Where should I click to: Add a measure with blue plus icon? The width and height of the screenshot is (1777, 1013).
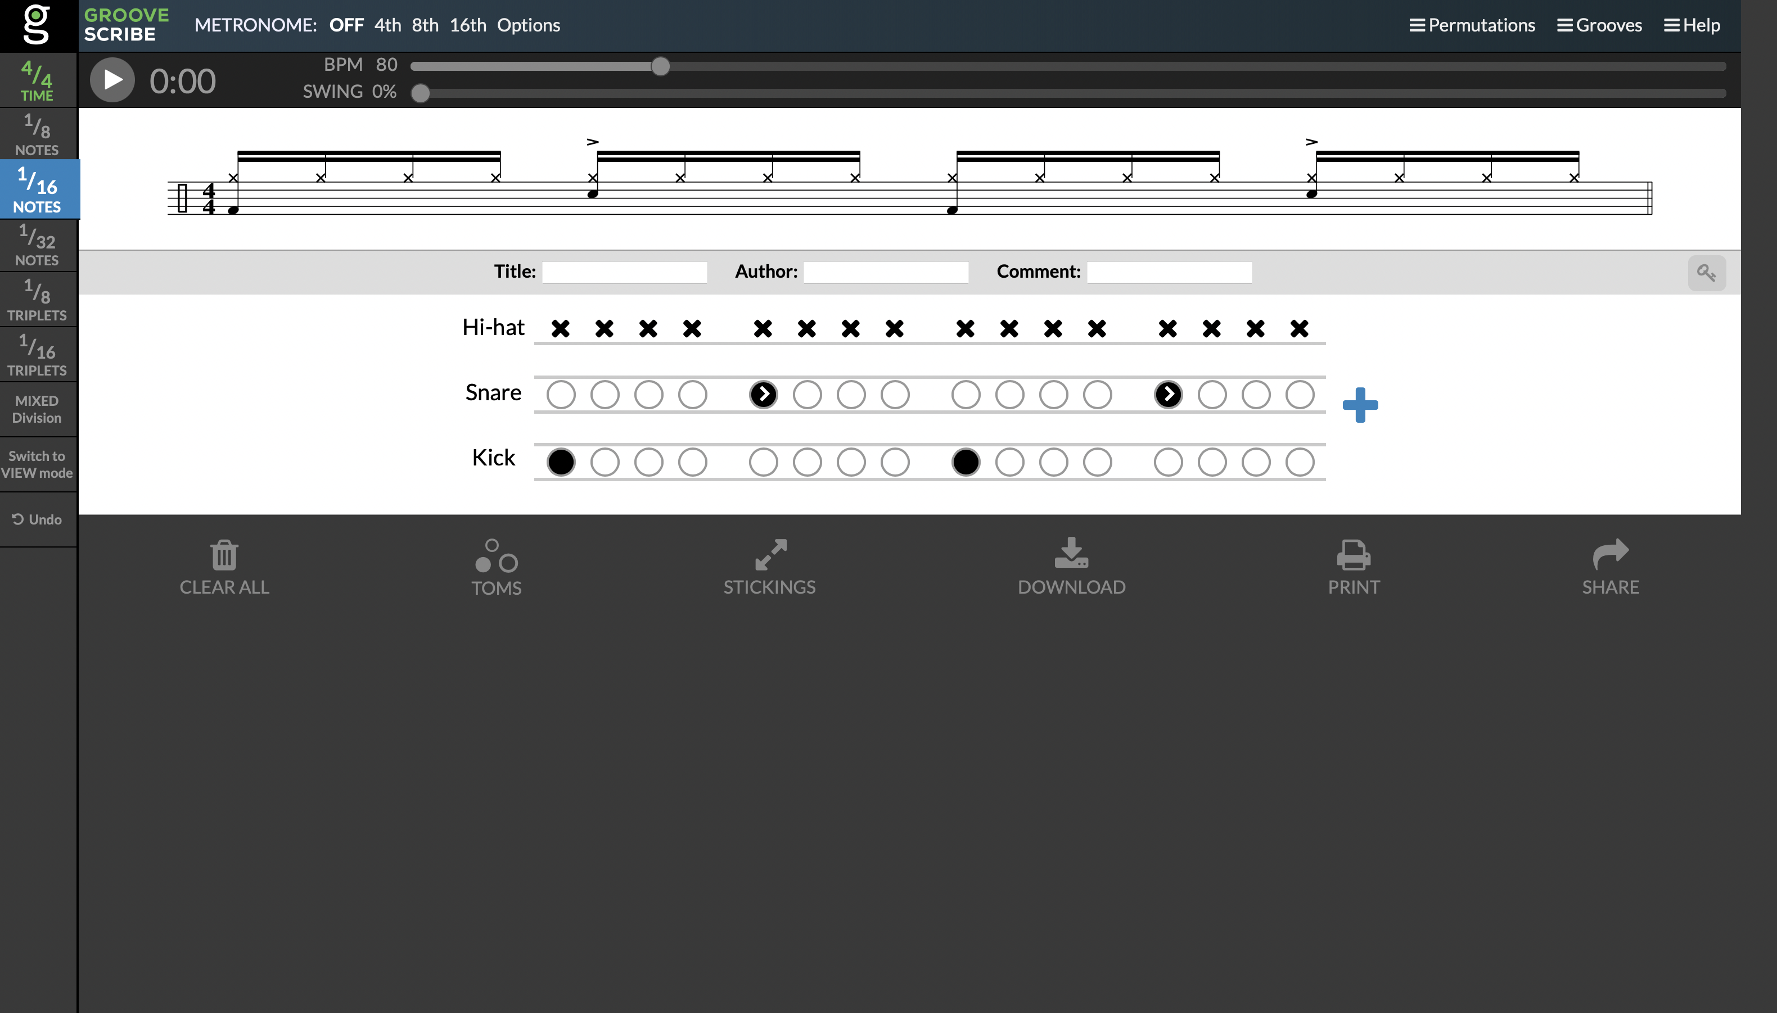[x=1360, y=405]
